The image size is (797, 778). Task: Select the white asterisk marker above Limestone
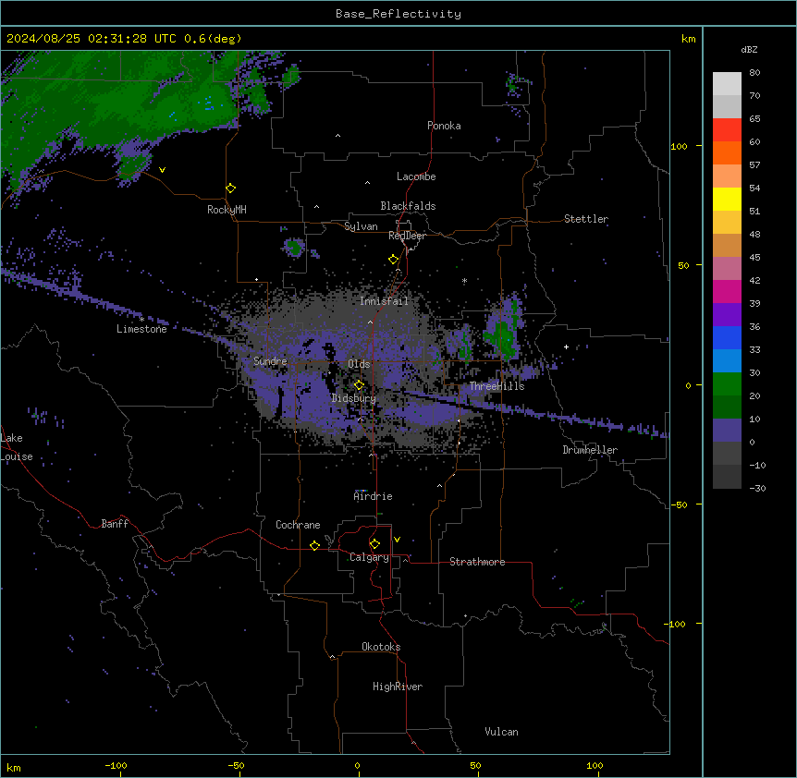(141, 320)
